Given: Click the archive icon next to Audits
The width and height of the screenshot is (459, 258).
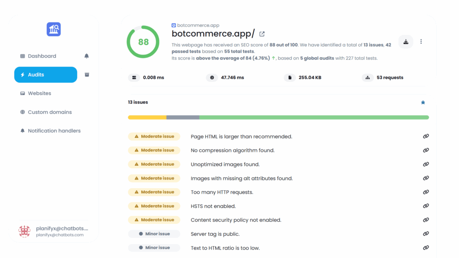Looking at the screenshot, I should (87, 75).
